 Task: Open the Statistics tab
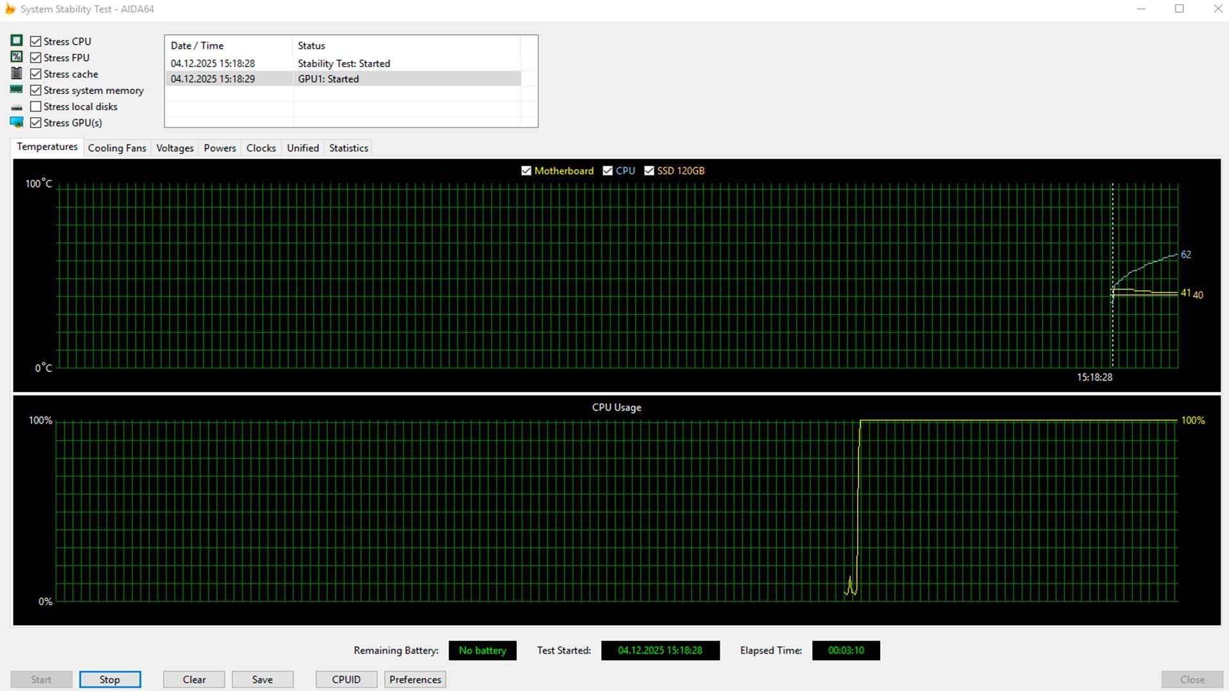click(x=348, y=148)
